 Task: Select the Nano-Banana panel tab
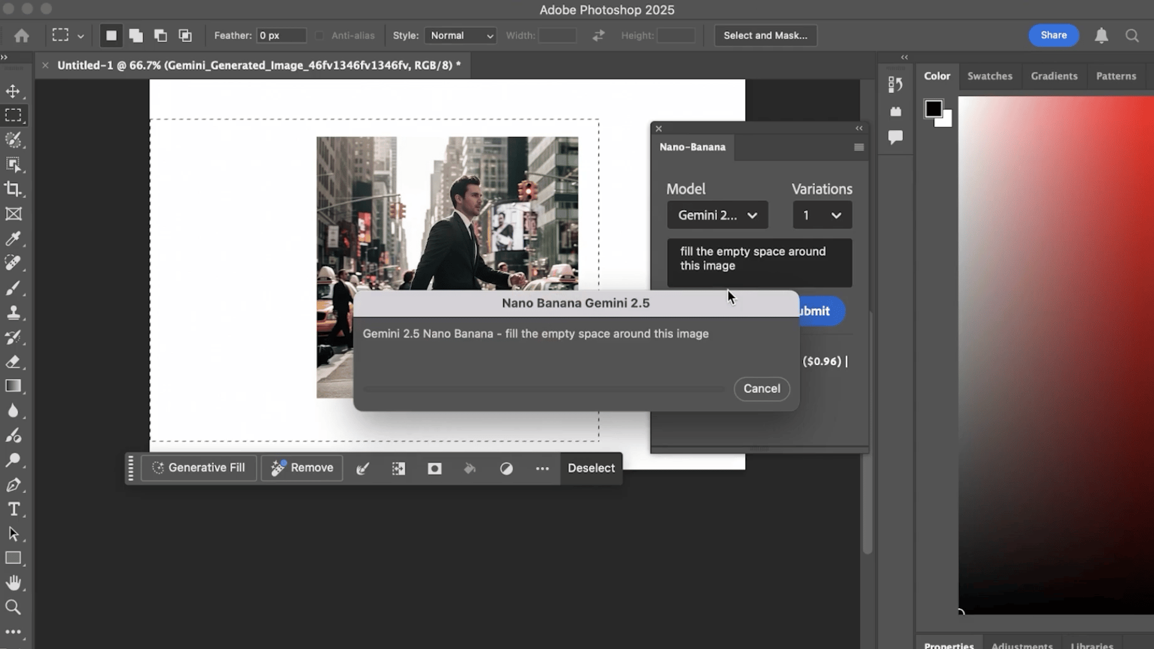[x=692, y=147]
